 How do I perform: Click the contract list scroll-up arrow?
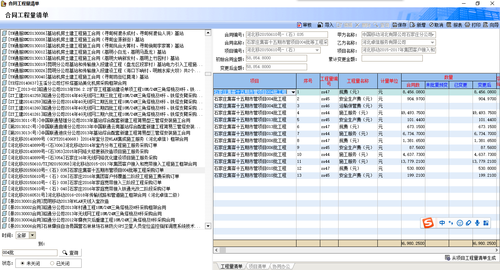click(208, 33)
